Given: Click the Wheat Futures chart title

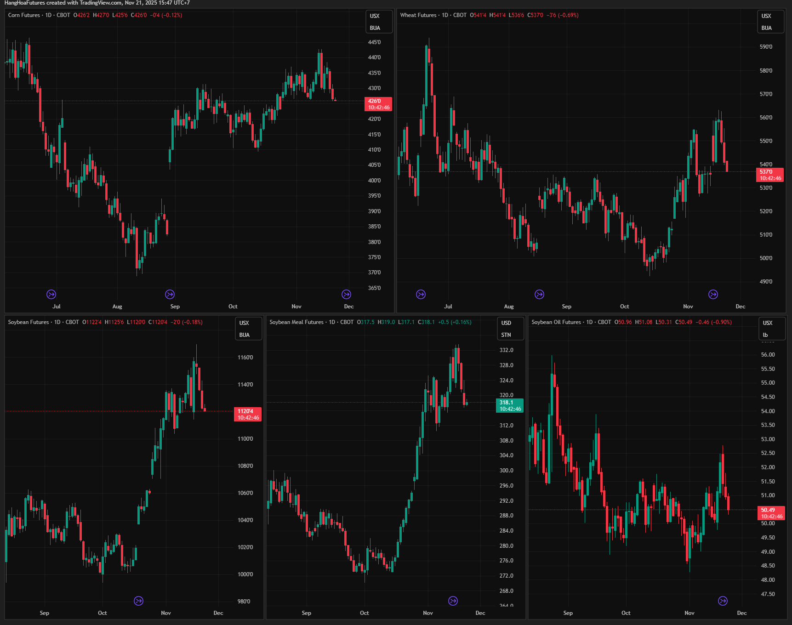Looking at the screenshot, I should pyautogui.click(x=418, y=15).
